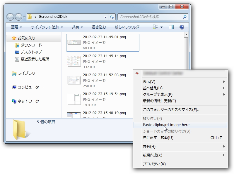
Task: Click the 14.4 KB size text
Action: pyautogui.click(x=89, y=105)
